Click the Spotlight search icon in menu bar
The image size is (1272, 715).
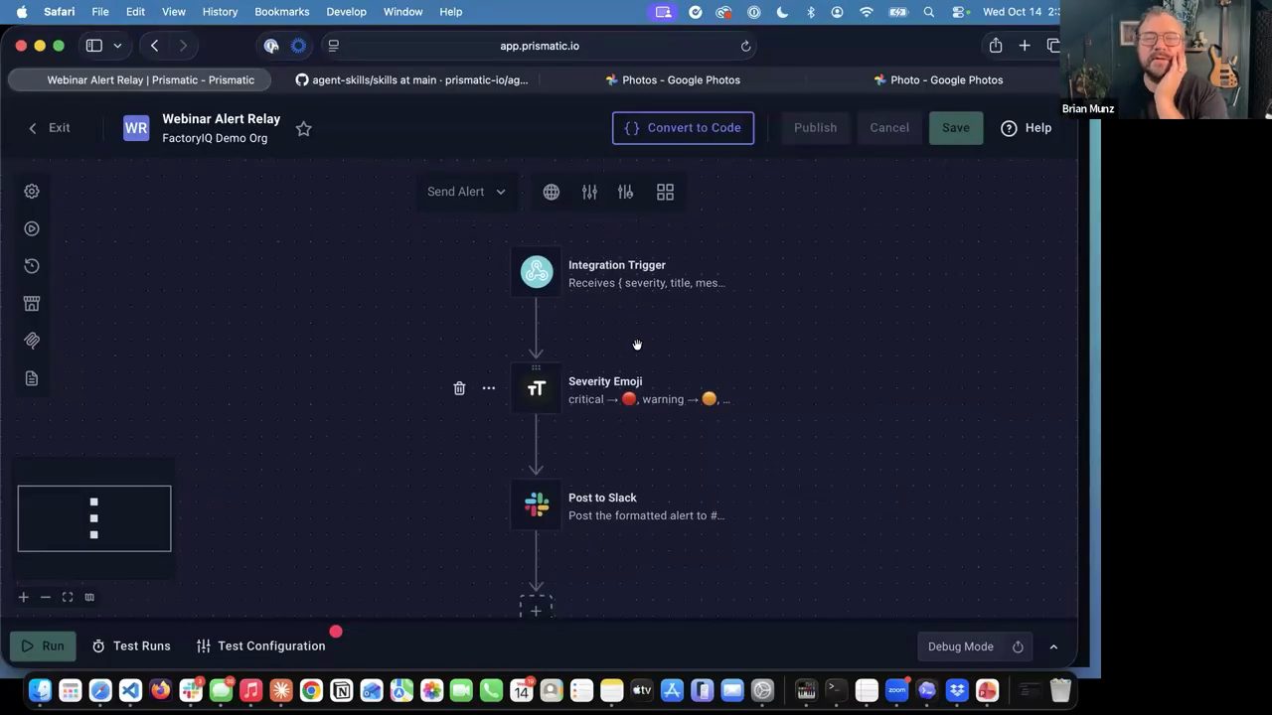[929, 12]
